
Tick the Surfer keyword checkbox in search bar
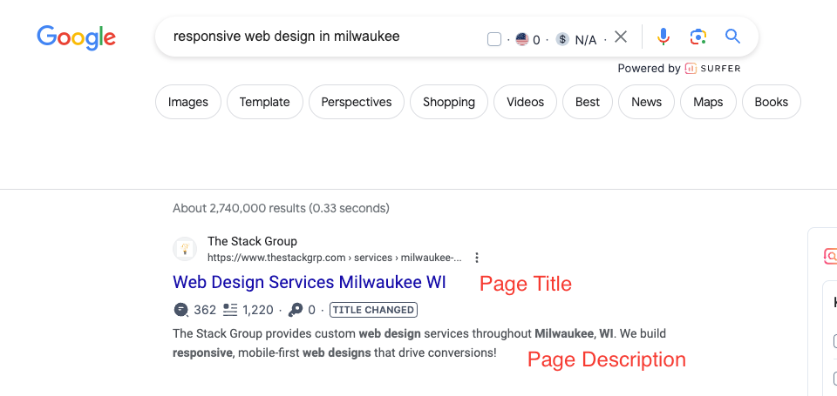[494, 39]
